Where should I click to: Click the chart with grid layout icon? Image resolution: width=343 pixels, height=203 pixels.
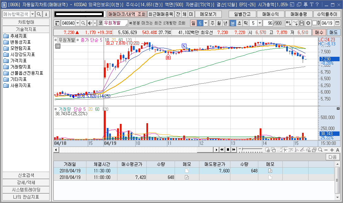267,150
